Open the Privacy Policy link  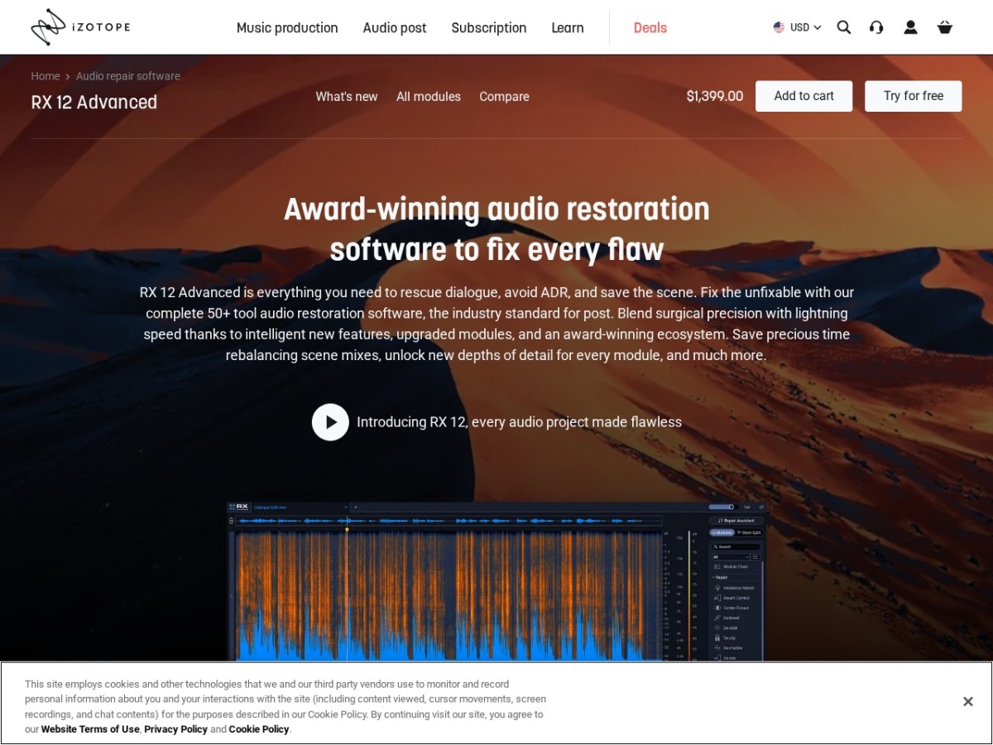coord(176,729)
